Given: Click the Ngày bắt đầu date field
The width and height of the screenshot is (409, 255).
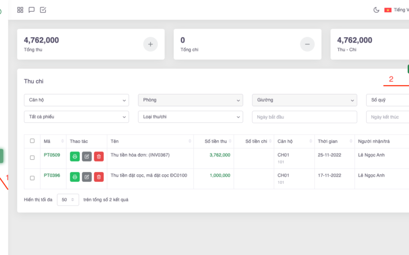Looking at the screenshot, I should [x=304, y=117].
